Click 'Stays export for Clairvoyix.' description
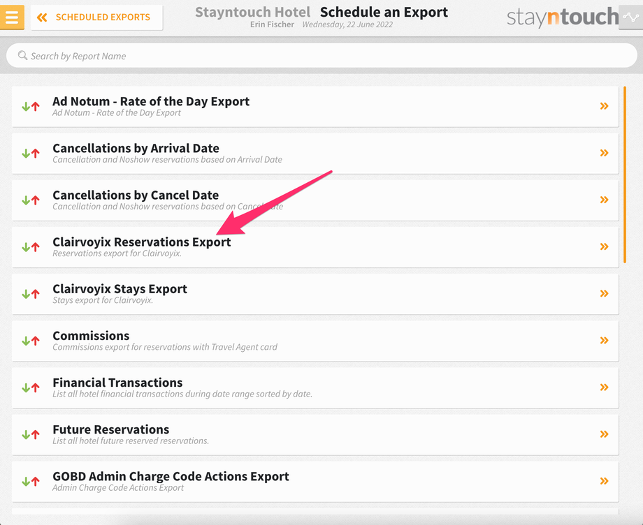 coord(103,300)
